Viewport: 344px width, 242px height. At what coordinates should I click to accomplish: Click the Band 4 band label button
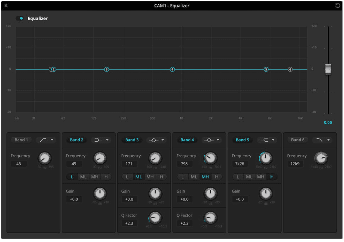(187, 140)
